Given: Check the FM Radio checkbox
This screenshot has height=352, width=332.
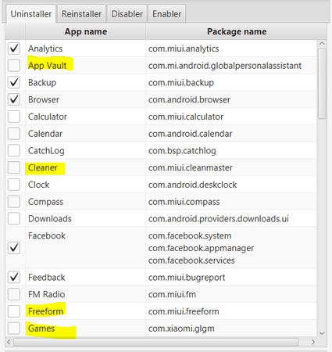Looking at the screenshot, I should coord(14,294).
